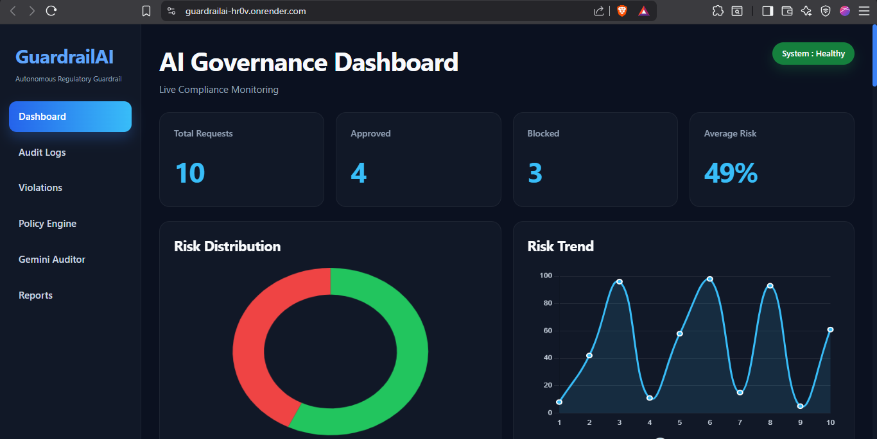This screenshot has height=439, width=877.
Task: Open the Brave Shields lion icon
Action: point(621,11)
